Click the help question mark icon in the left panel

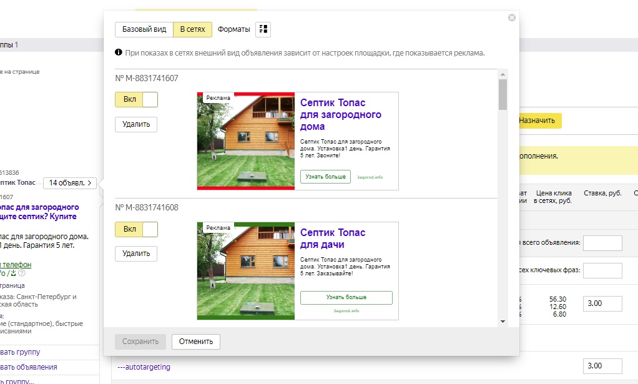[x=22, y=273]
